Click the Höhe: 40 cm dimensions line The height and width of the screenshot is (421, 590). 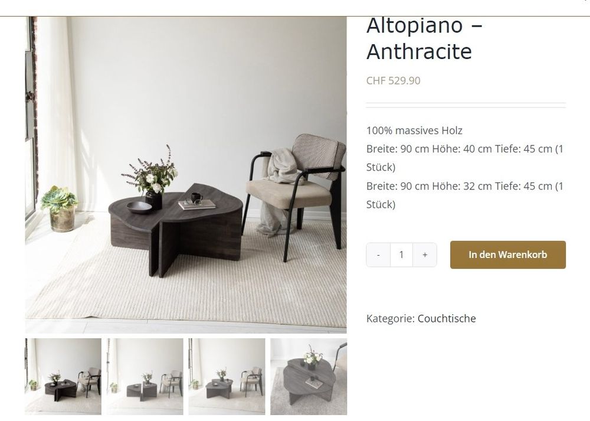(465, 158)
